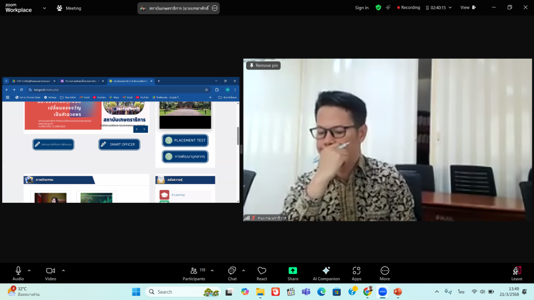The width and height of the screenshot is (534, 300).
Task: Open the Zoom Apps panel
Action: tap(356, 273)
